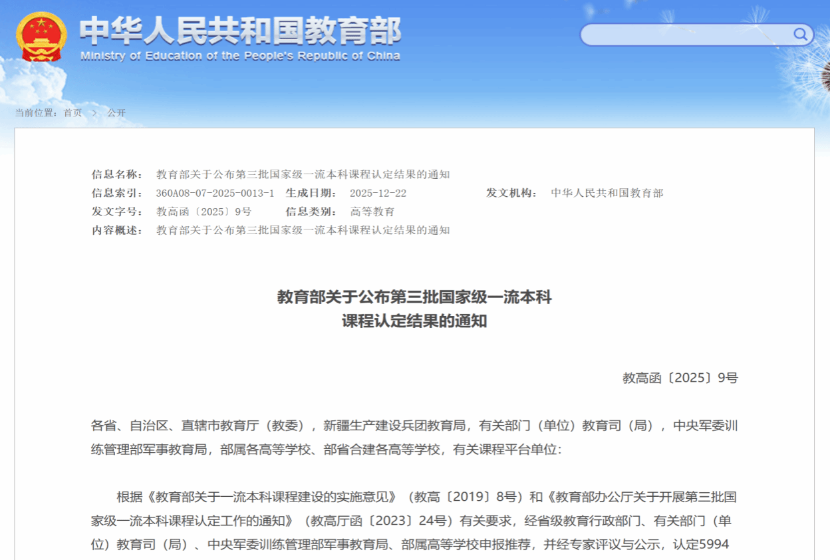
Task: Go to 首页 in the breadcrumb
Action: coord(72,113)
